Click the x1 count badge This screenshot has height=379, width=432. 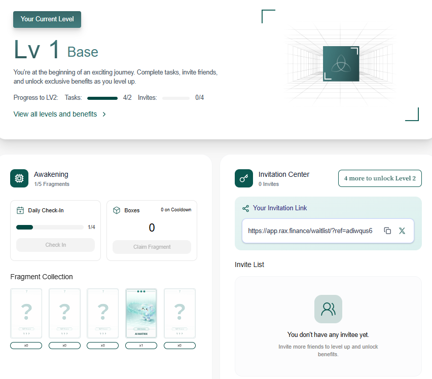coord(141,346)
